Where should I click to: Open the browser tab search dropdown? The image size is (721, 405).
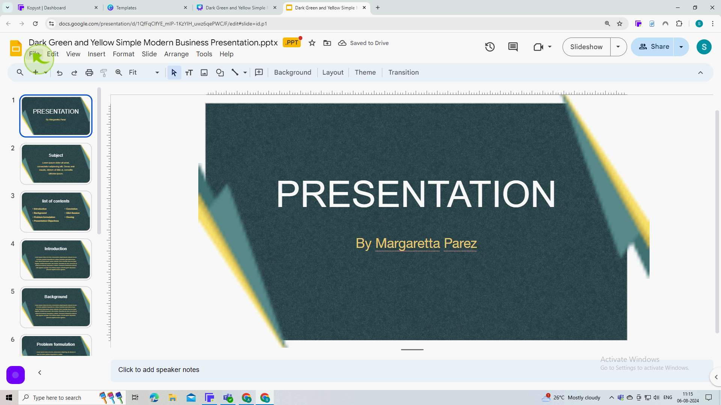click(7, 7)
